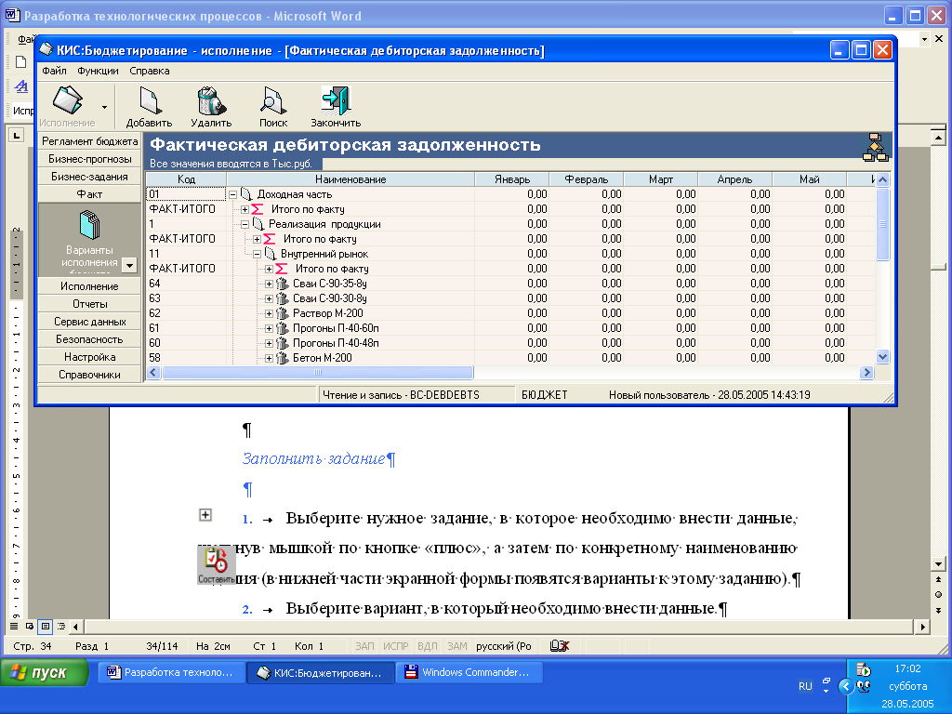Select the Бизнес-задания sidebar section

coord(89,177)
